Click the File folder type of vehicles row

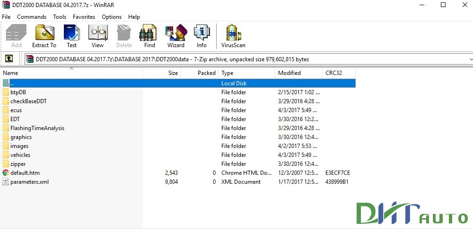(234, 155)
